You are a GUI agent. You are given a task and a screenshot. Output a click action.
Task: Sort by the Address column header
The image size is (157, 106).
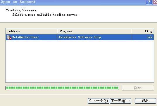pos(32,31)
